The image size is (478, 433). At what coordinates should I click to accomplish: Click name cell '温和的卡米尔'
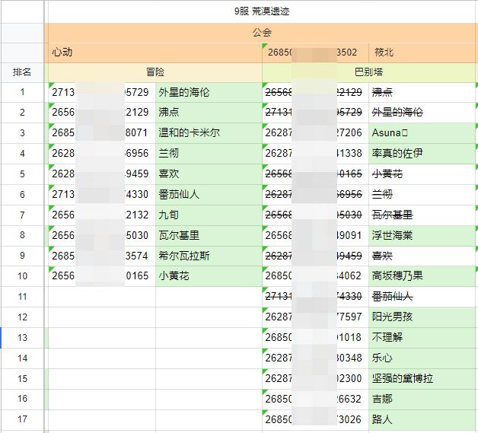(x=209, y=133)
